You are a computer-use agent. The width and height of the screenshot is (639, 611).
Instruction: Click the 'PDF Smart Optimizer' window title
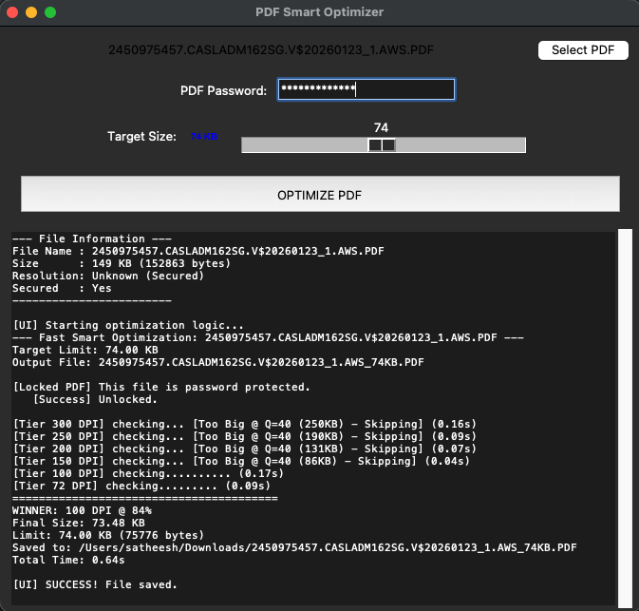pyautogui.click(x=319, y=12)
